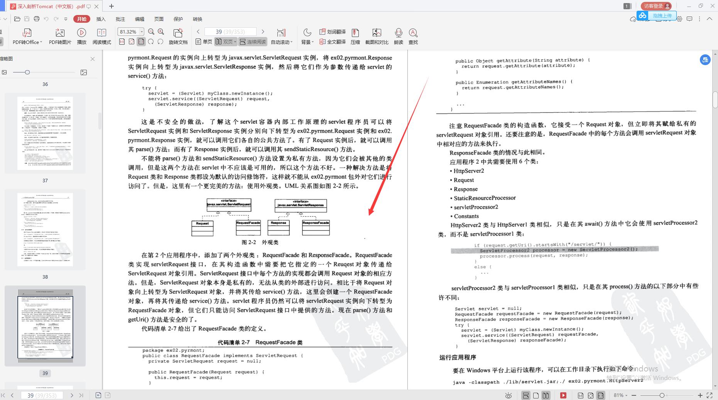718x400 pixels.
Task: Switch to the 编辑 tab
Action: pyautogui.click(x=139, y=19)
